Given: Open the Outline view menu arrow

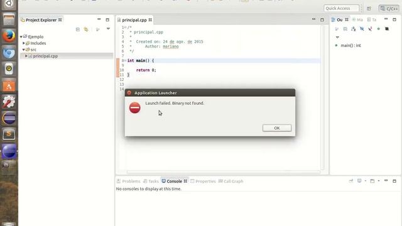Looking at the screenshot, I should coord(337,38).
